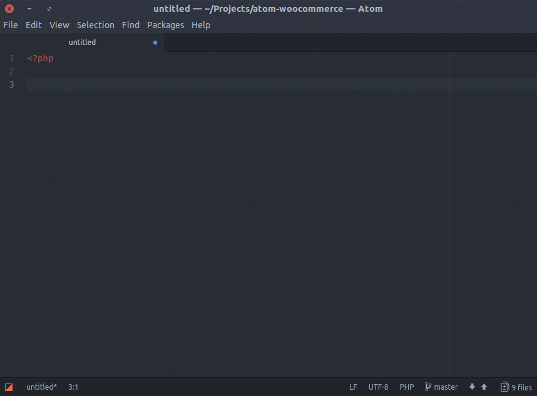Minimize the Atom window
This screenshot has height=396, width=537.
29,9
